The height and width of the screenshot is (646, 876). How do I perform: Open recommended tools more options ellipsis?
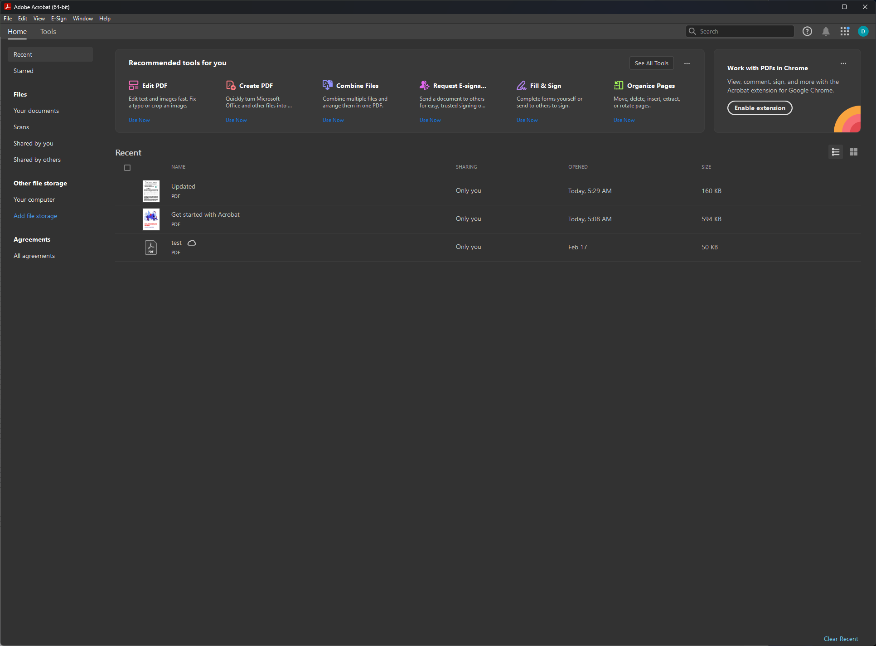[687, 63]
